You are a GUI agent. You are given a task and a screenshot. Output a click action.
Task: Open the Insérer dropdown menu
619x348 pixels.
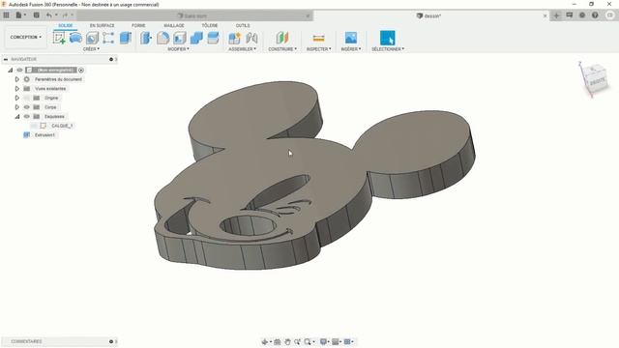[x=351, y=49]
